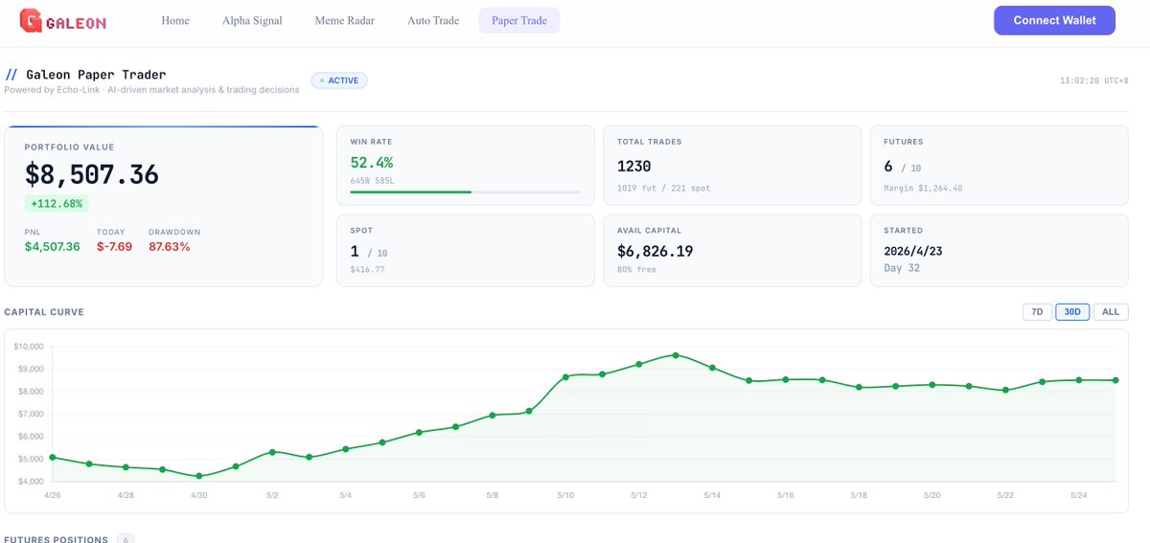Click the Powered by Echo-Link subtitle

click(151, 90)
